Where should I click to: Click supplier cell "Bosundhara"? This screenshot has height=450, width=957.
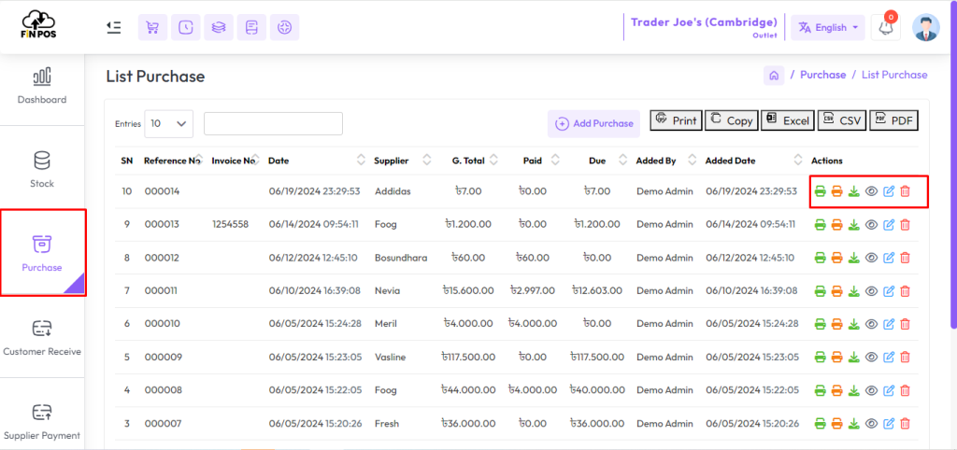[401, 258]
